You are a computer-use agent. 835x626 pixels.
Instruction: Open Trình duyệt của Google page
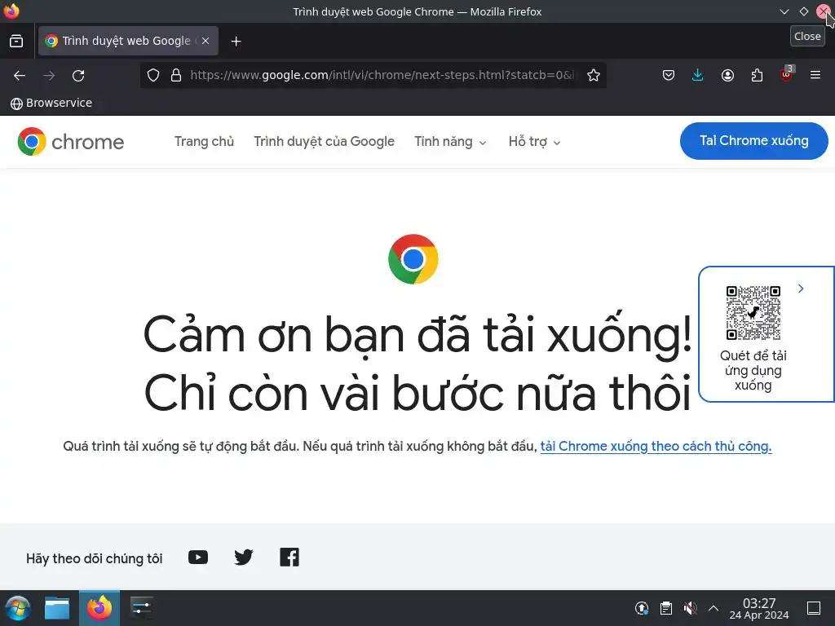(324, 142)
